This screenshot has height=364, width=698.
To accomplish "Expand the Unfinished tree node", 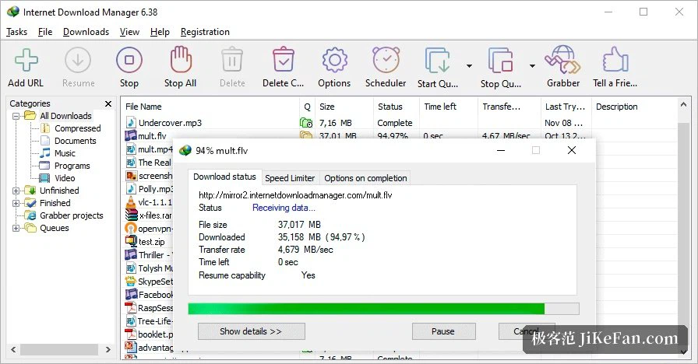I will pos(16,191).
